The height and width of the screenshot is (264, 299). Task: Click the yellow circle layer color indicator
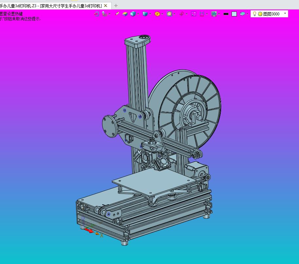tap(260, 14)
